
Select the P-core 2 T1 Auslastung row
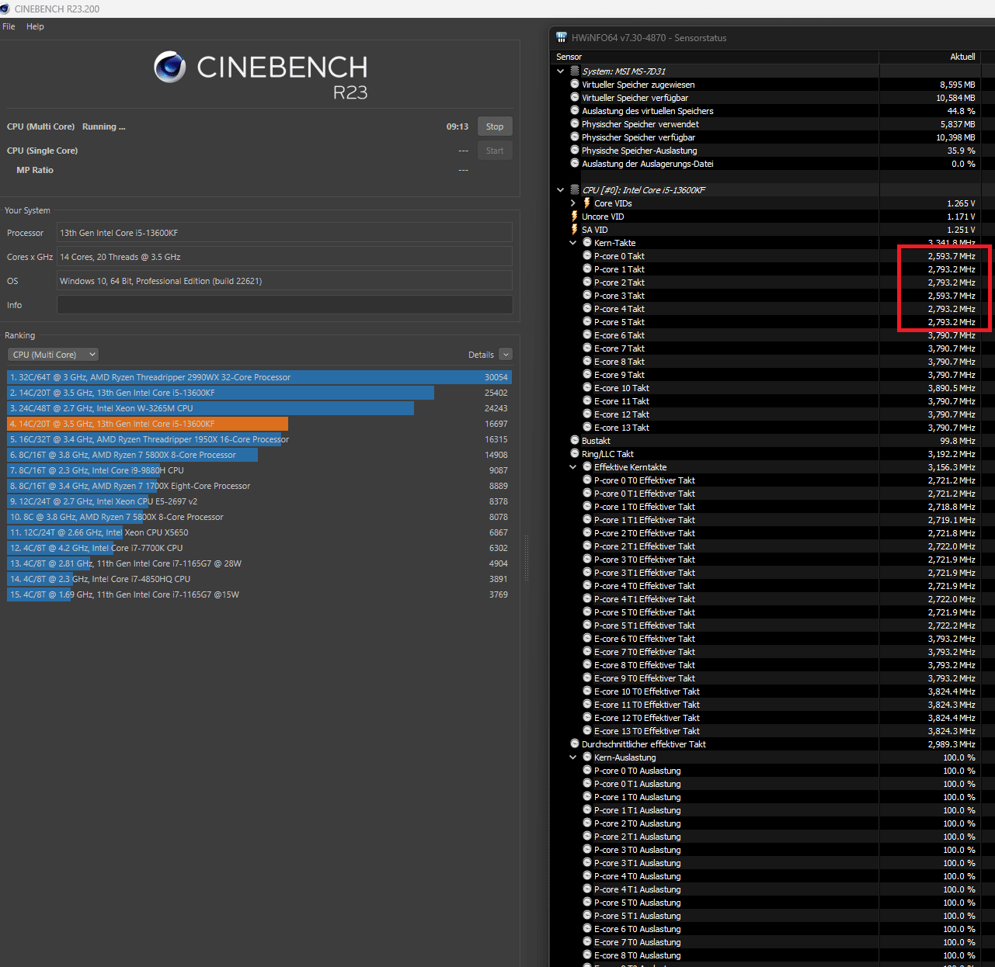[774, 837]
